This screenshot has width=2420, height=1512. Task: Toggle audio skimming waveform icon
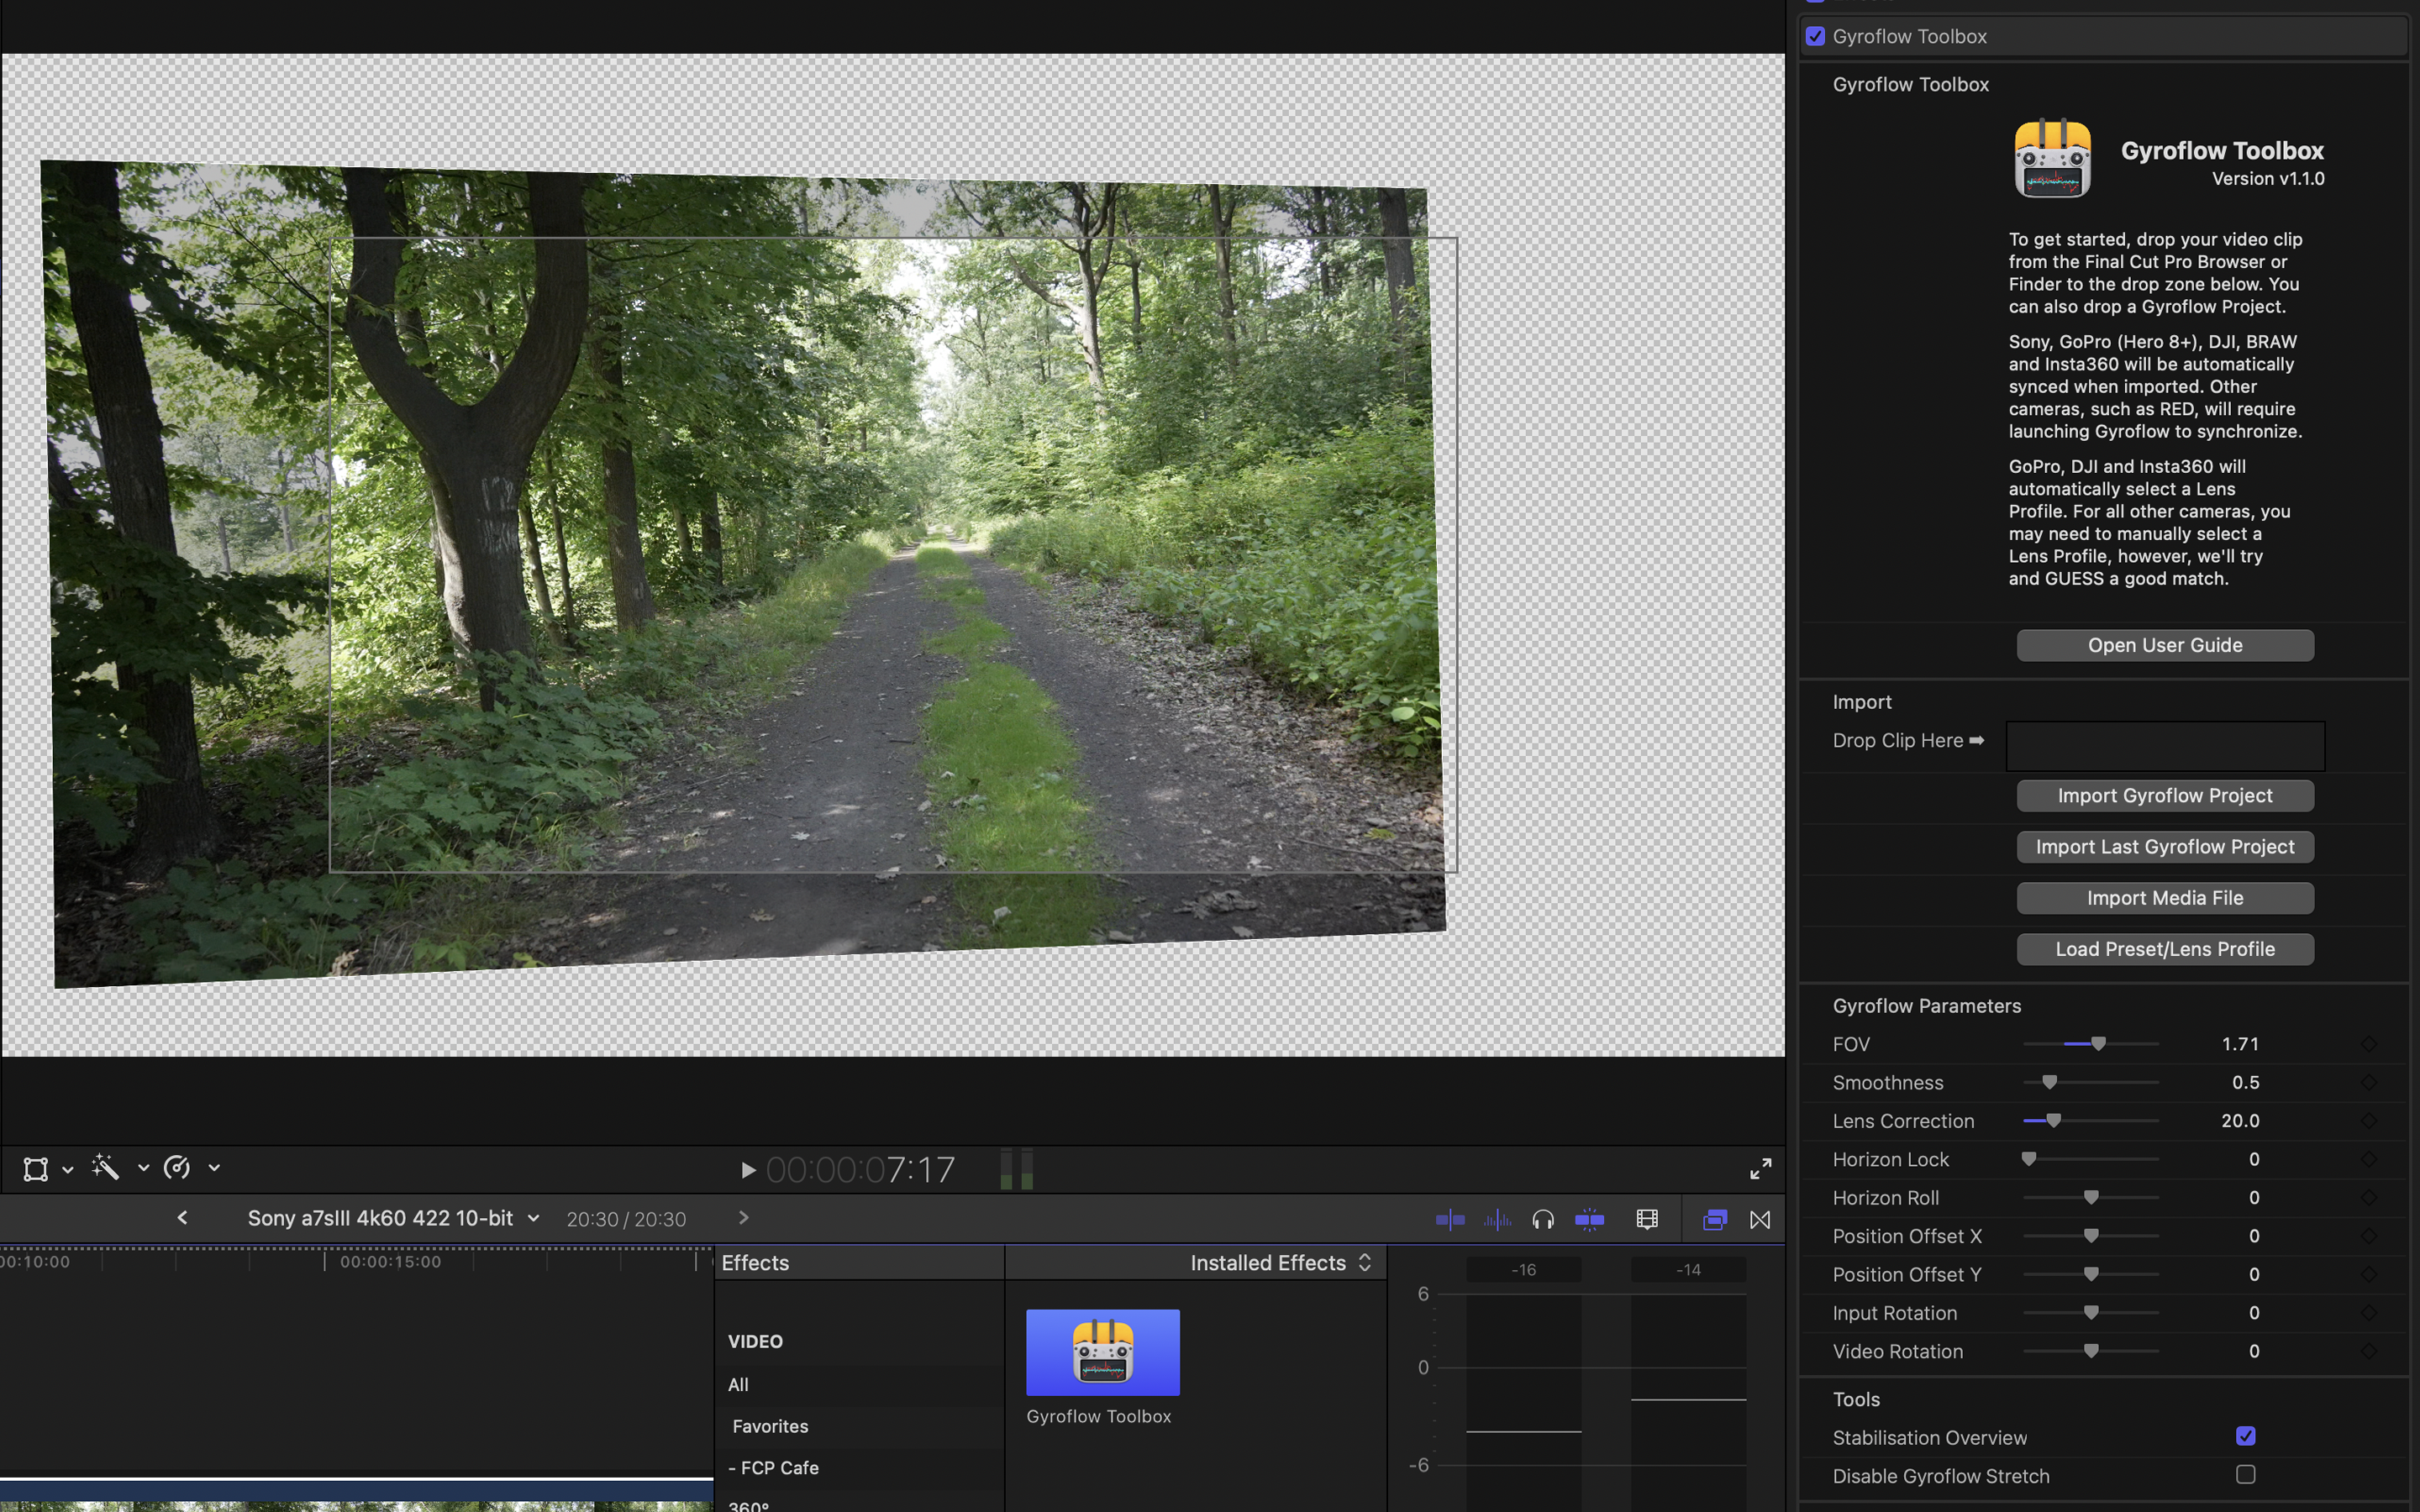(1496, 1219)
